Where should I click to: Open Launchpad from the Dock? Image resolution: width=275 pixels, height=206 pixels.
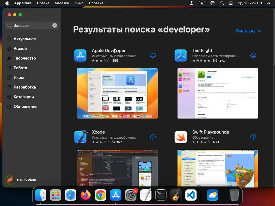point(56,195)
